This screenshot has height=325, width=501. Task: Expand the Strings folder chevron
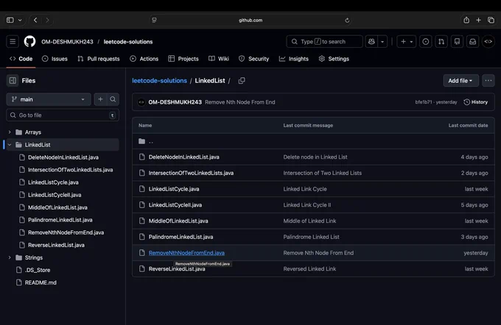point(10,257)
